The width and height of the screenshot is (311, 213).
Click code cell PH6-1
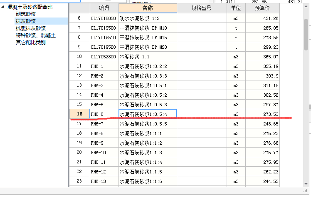click(x=104, y=66)
